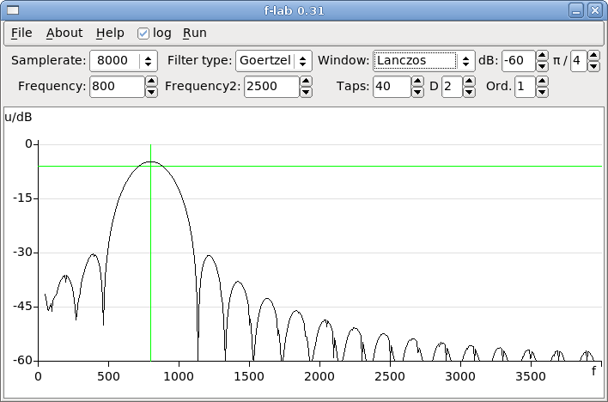Increase Ord. value with up arrow
Image resolution: width=608 pixels, height=402 pixels.
click(x=543, y=81)
